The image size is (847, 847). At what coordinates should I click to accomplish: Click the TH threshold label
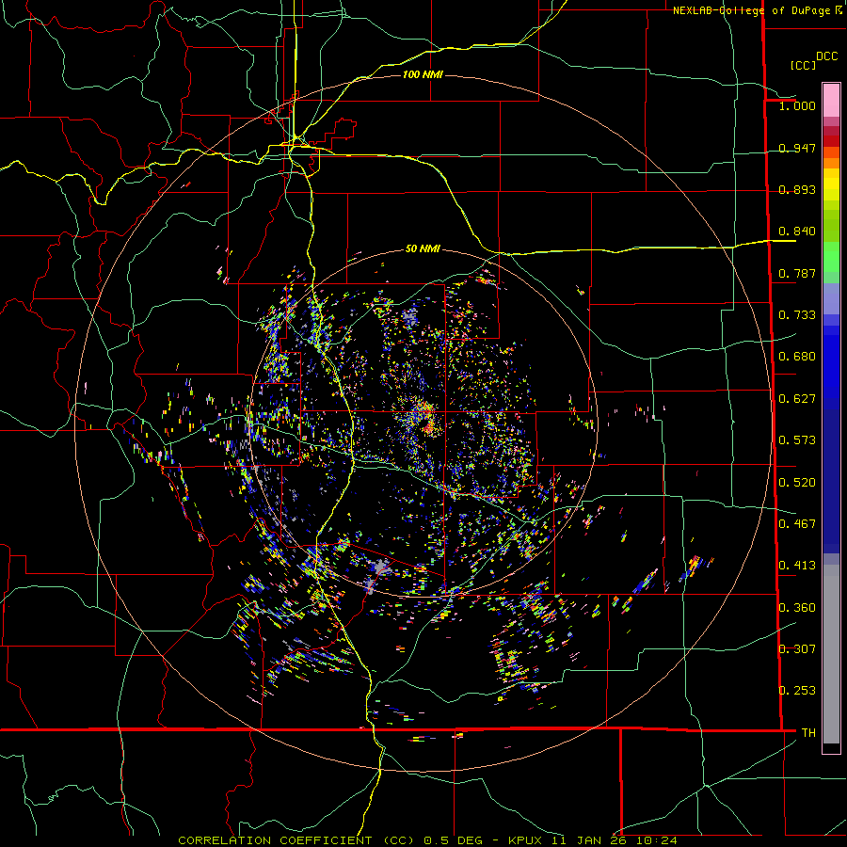(x=808, y=733)
